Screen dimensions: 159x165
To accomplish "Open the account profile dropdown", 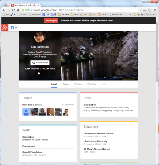I will pos(14,28).
